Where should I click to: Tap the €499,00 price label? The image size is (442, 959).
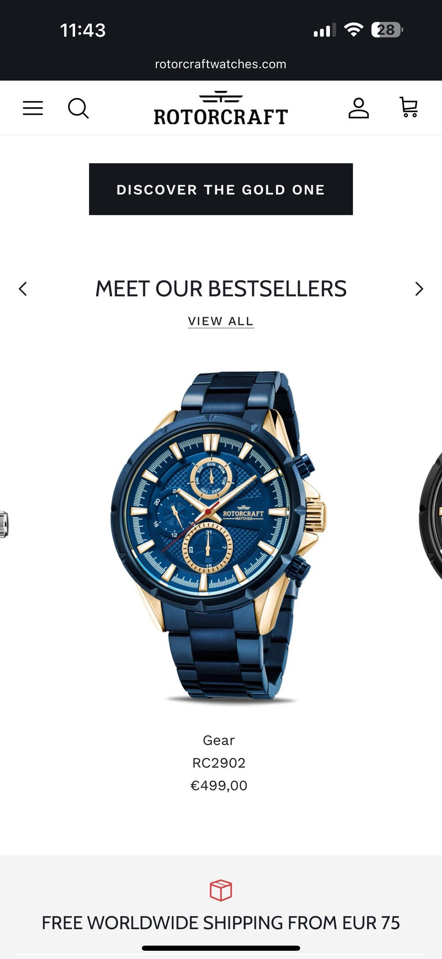coord(219,785)
